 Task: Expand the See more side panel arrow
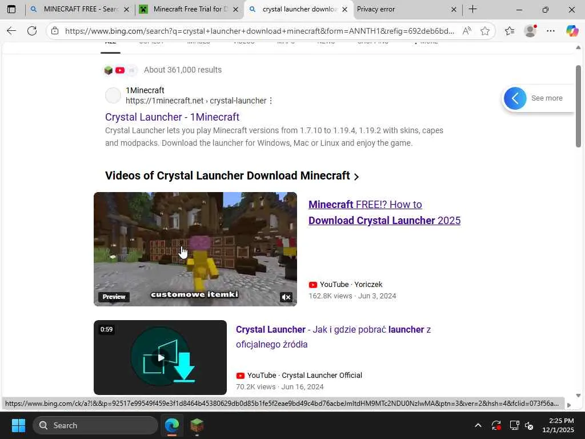click(x=515, y=98)
